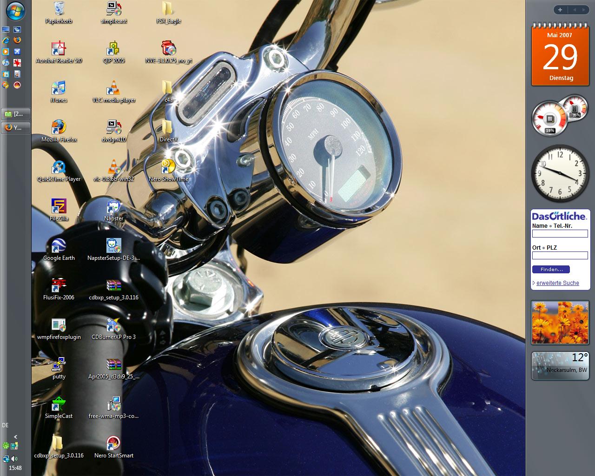Expand hidden system tray icons chevron

pyautogui.click(x=15, y=437)
